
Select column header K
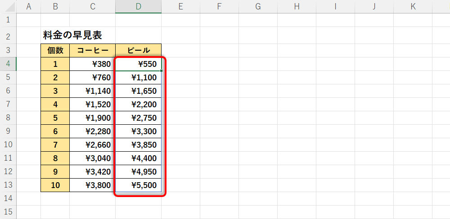tap(413, 6)
